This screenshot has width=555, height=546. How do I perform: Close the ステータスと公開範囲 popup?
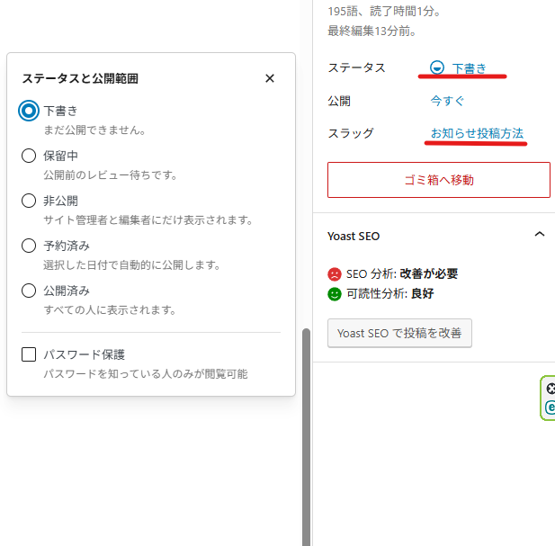pyautogui.click(x=270, y=78)
